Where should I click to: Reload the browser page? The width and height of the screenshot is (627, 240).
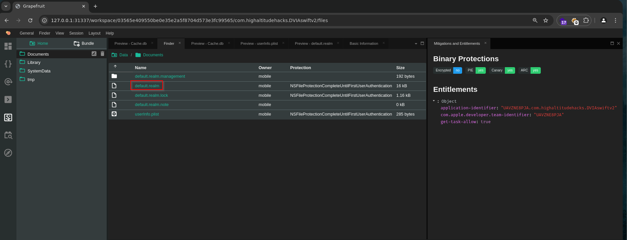coord(30,20)
